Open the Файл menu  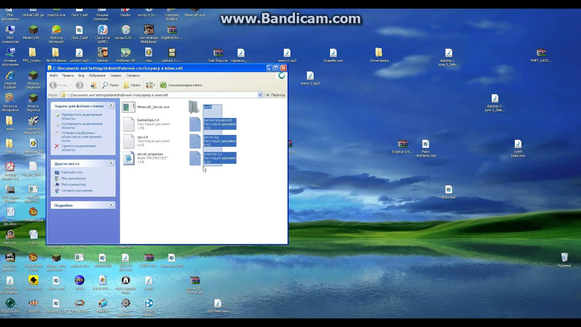(54, 75)
